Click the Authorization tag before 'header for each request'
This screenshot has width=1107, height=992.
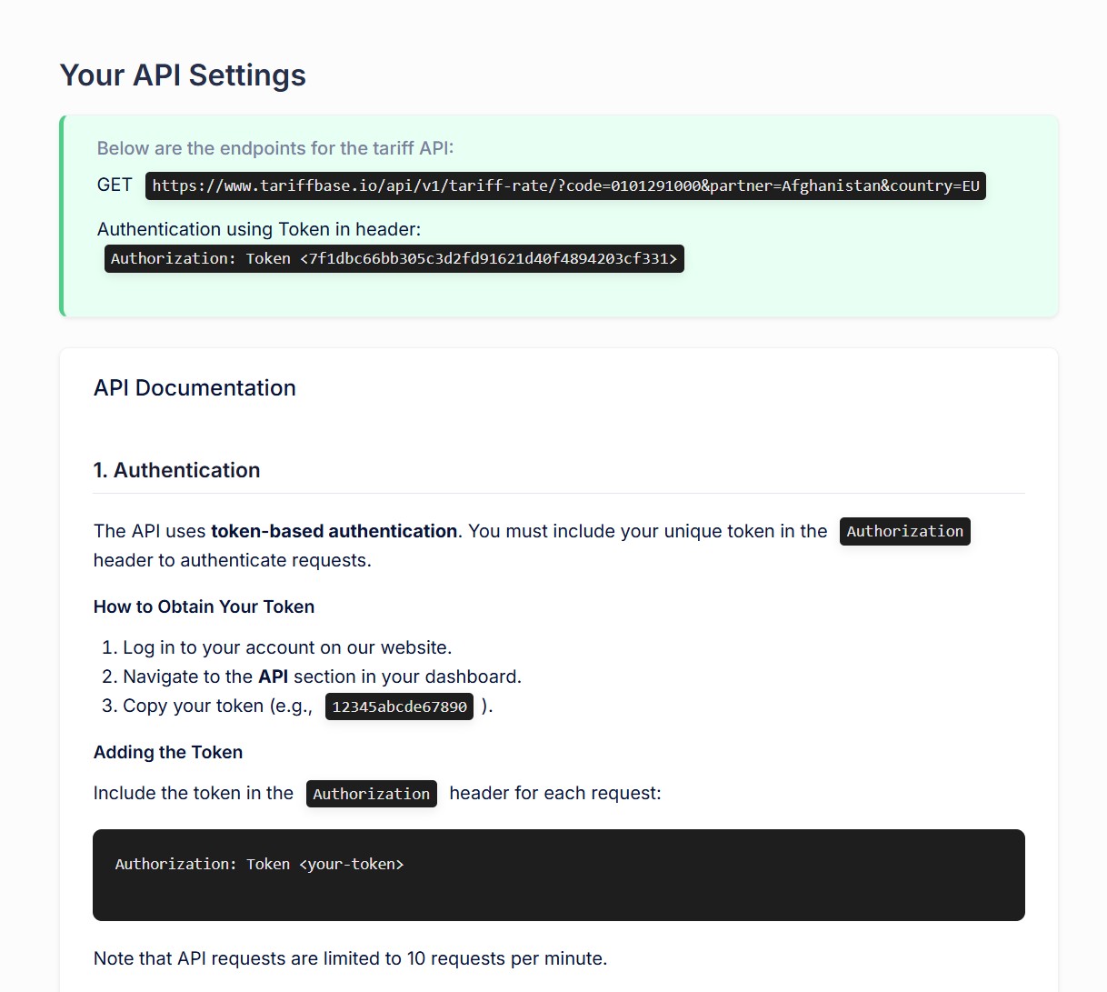(x=372, y=794)
